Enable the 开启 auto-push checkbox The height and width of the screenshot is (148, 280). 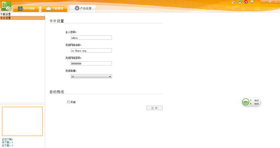pos(68,102)
